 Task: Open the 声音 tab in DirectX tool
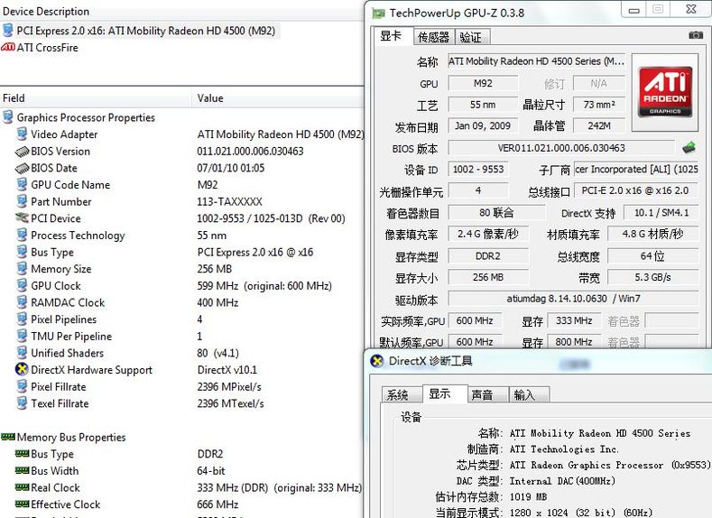pyautogui.click(x=486, y=395)
